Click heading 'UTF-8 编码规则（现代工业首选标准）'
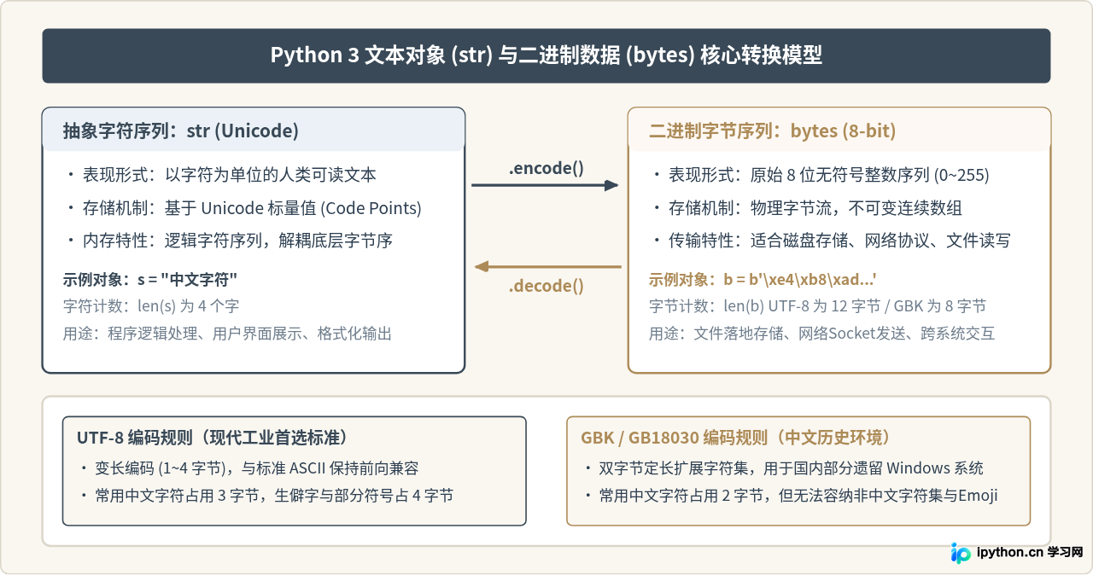The height and width of the screenshot is (575, 1093). pyautogui.click(x=212, y=438)
